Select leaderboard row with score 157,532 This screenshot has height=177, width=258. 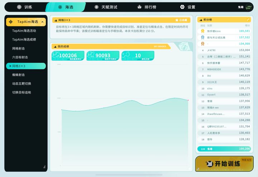(x=224, y=37)
